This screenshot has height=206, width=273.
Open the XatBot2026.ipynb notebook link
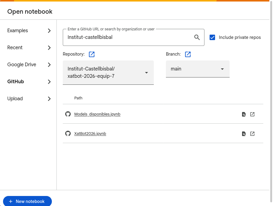click(x=90, y=134)
